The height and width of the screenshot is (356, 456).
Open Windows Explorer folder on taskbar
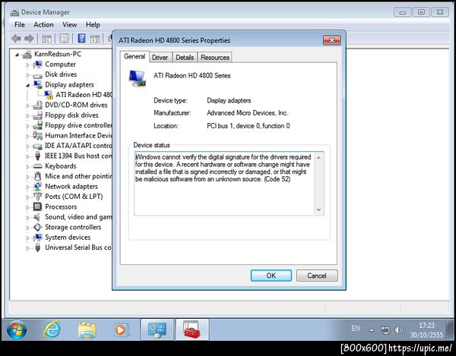(x=87, y=330)
